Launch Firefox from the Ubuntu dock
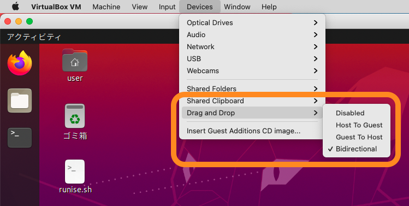 [x=20, y=63]
